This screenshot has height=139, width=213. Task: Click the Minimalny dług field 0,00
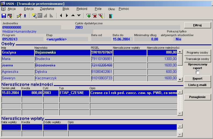146,39
